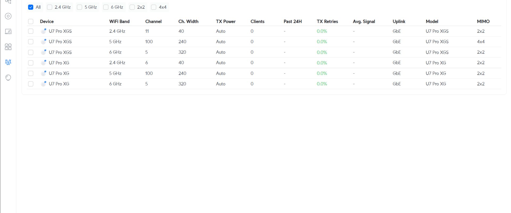Click channel width 240 in U7 Pro XGS row

182,42
